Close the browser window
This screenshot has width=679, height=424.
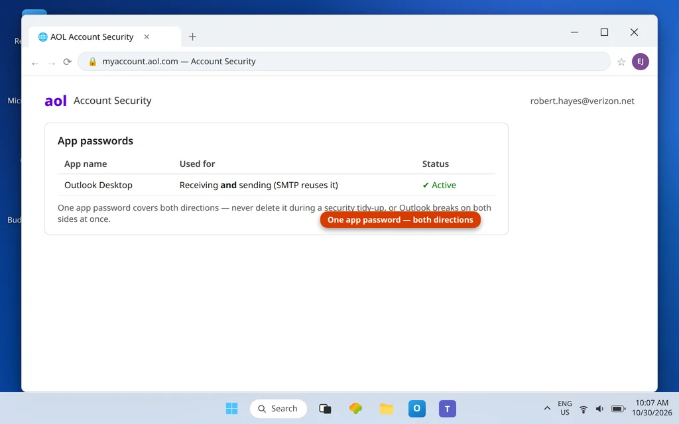click(x=634, y=32)
